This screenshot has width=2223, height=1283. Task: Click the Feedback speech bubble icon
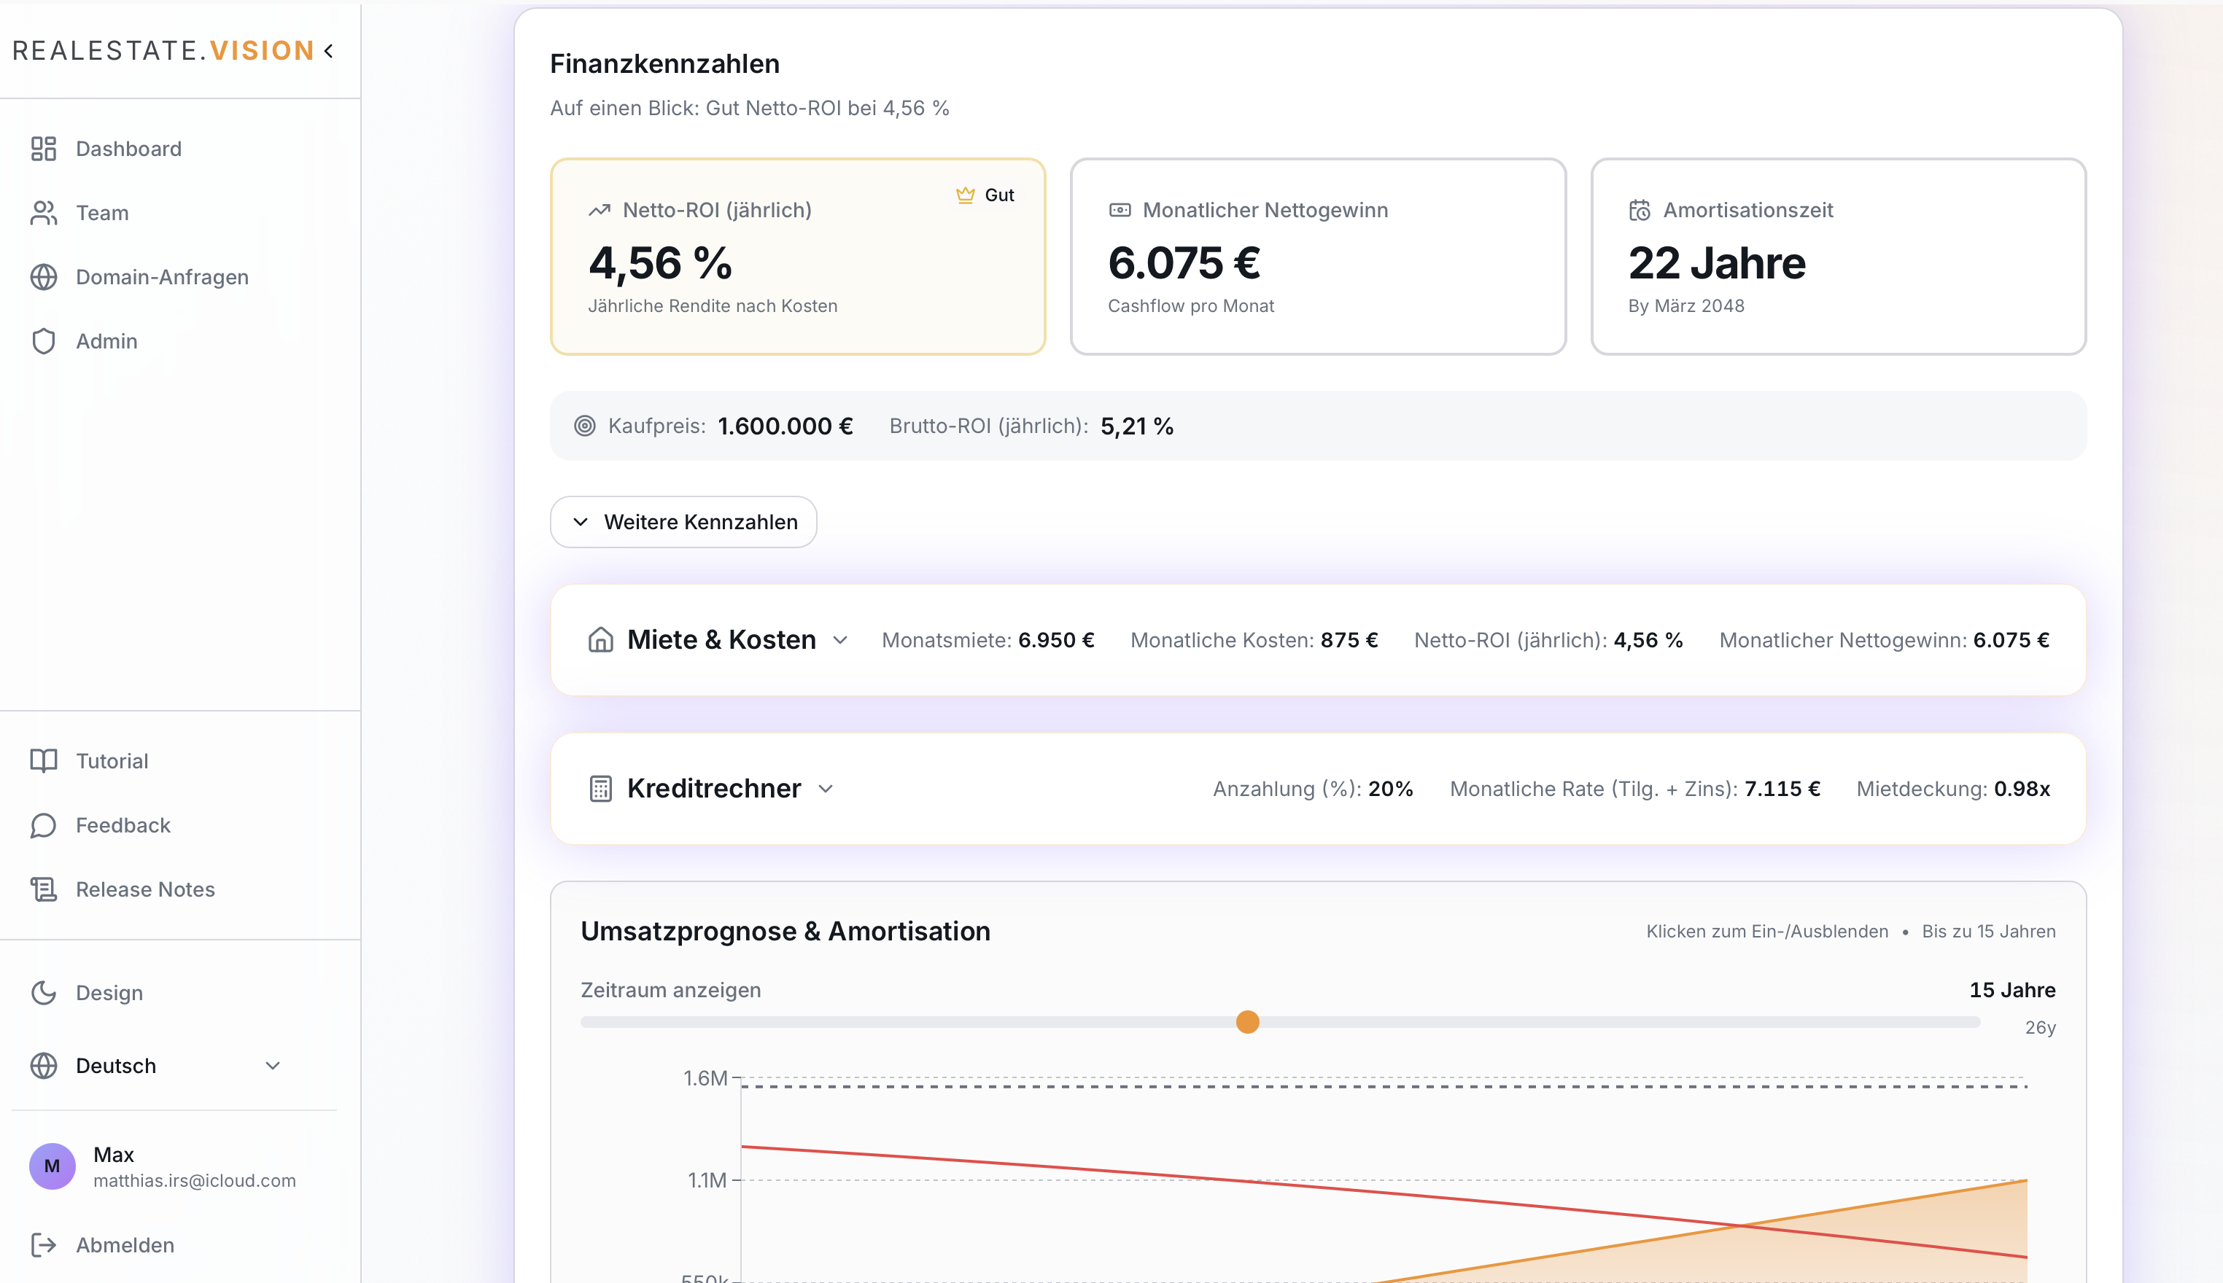click(44, 826)
